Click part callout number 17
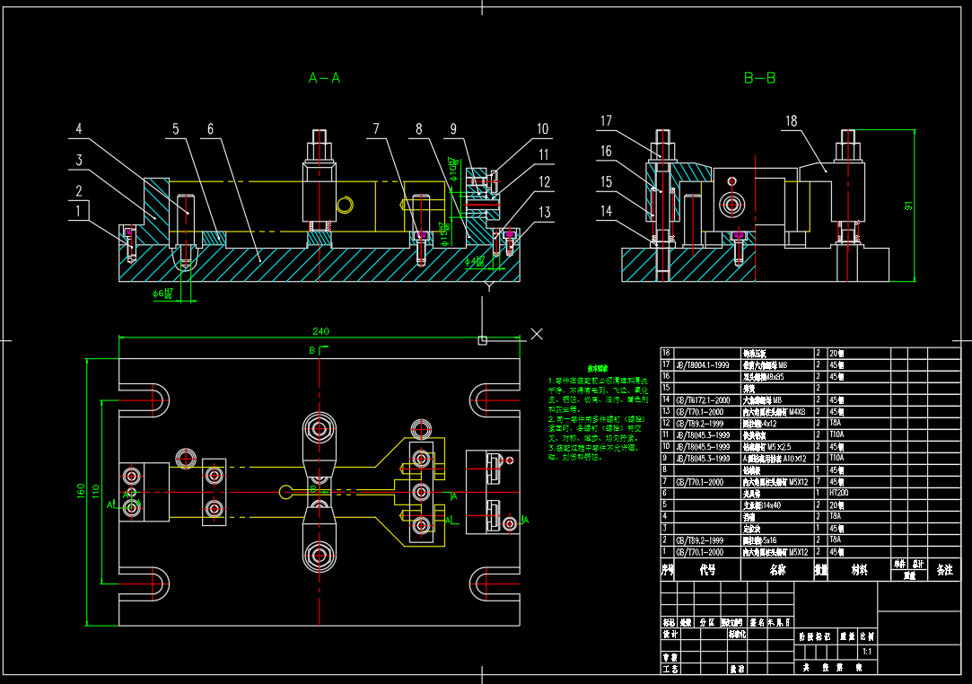Image resolution: width=972 pixels, height=684 pixels. coord(607,121)
